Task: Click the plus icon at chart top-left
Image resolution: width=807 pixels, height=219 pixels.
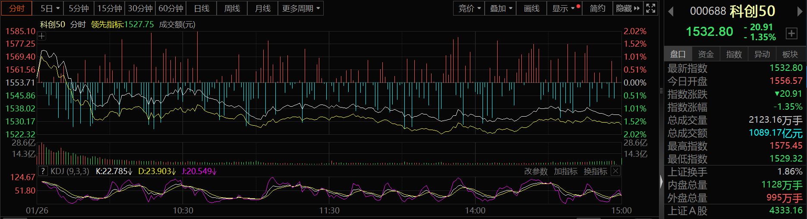Action: click(x=41, y=36)
